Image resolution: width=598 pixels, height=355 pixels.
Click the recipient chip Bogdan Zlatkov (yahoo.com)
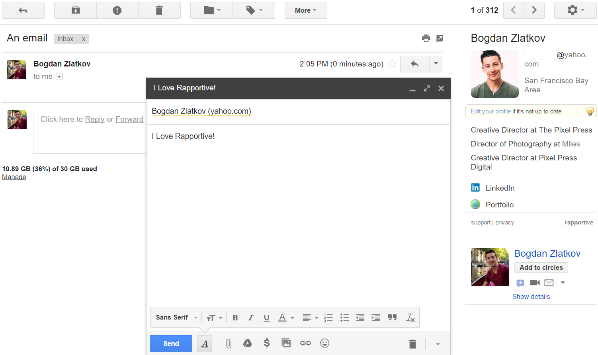(x=201, y=111)
